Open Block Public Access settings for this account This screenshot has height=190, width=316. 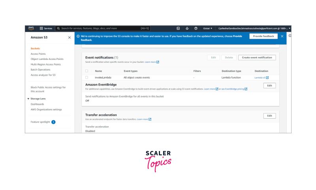point(48,89)
